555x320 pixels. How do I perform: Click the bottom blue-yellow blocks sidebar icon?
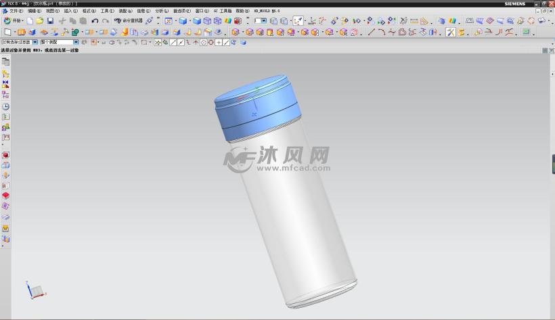tap(5, 239)
